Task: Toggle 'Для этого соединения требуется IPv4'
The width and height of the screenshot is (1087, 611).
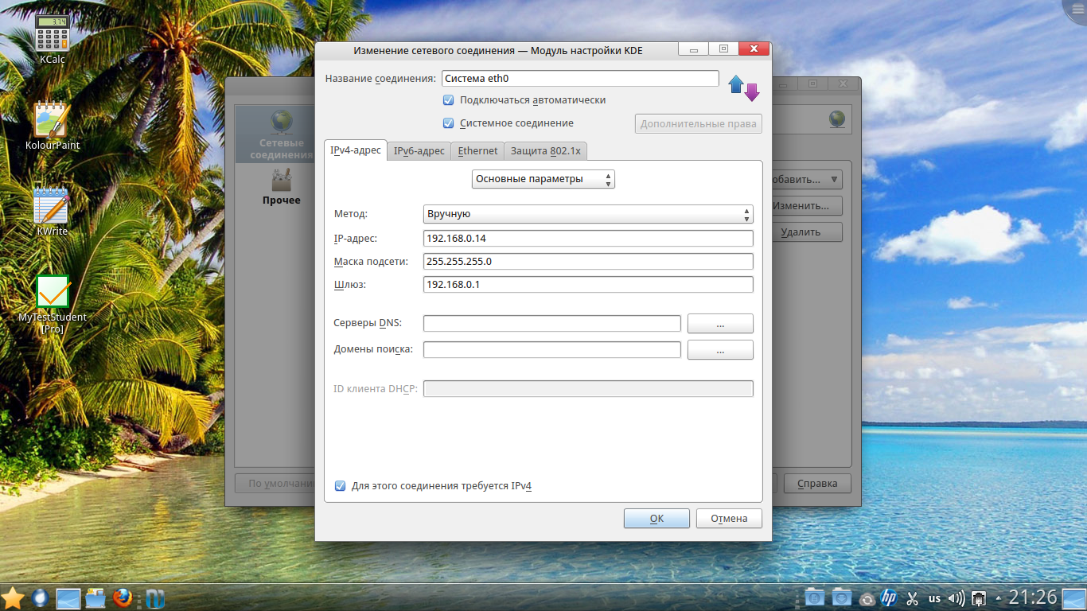Action: [341, 486]
